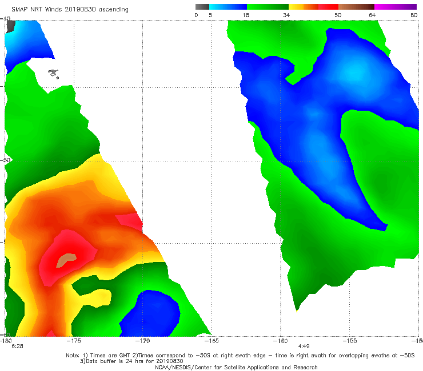Click the swath time '6:28'
This screenshot has width=423, height=371.
17,346
